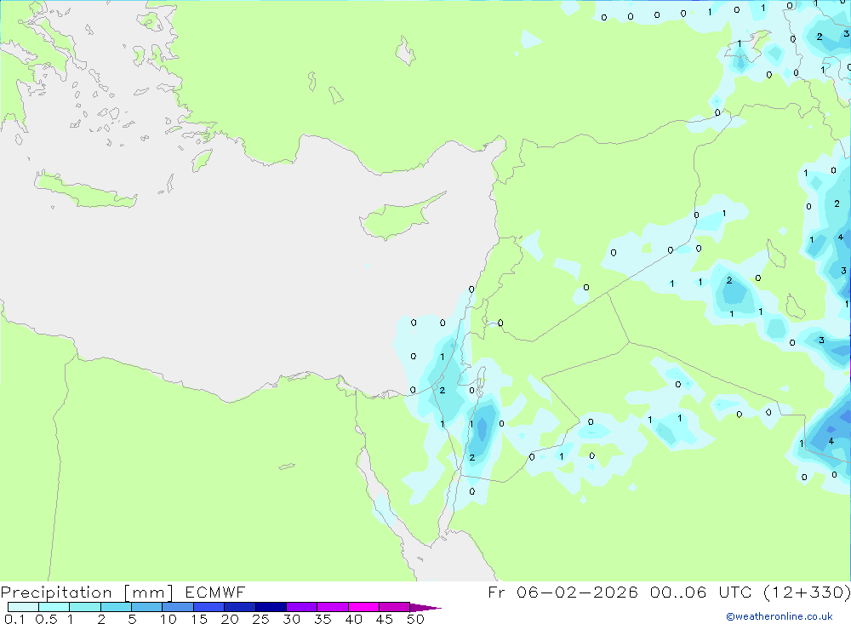The image size is (851, 624).
Task: Click the 35–40 mm purple legend swatch
Action: tap(333, 607)
